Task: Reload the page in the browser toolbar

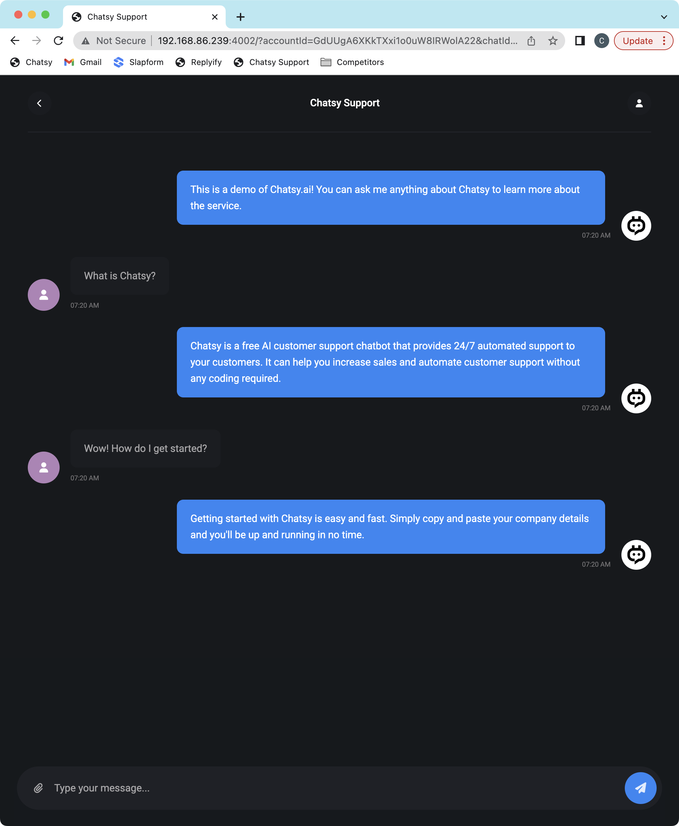Action: click(x=59, y=41)
